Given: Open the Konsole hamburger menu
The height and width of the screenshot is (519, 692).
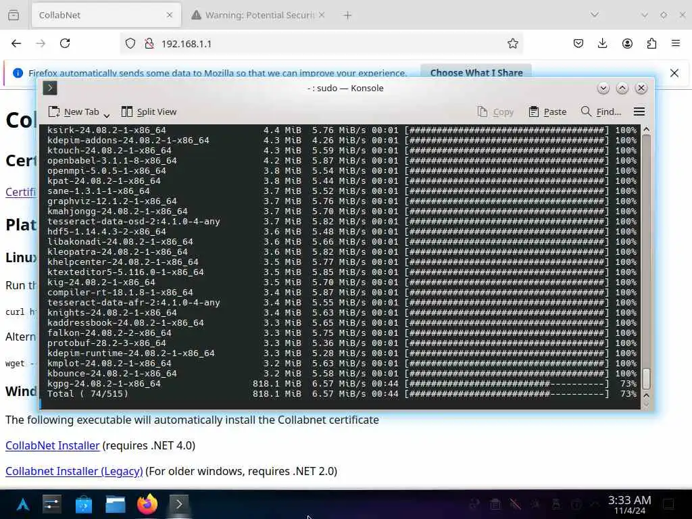Looking at the screenshot, I should [639, 112].
